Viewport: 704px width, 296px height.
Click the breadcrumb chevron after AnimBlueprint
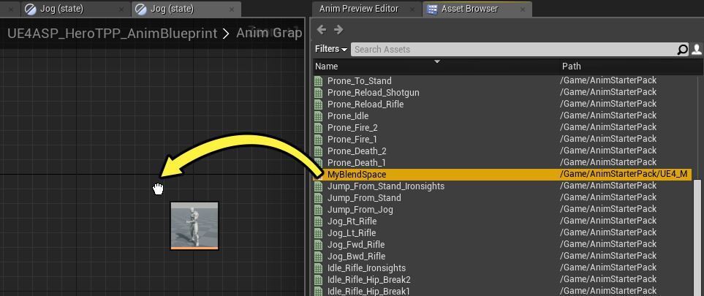click(x=227, y=34)
